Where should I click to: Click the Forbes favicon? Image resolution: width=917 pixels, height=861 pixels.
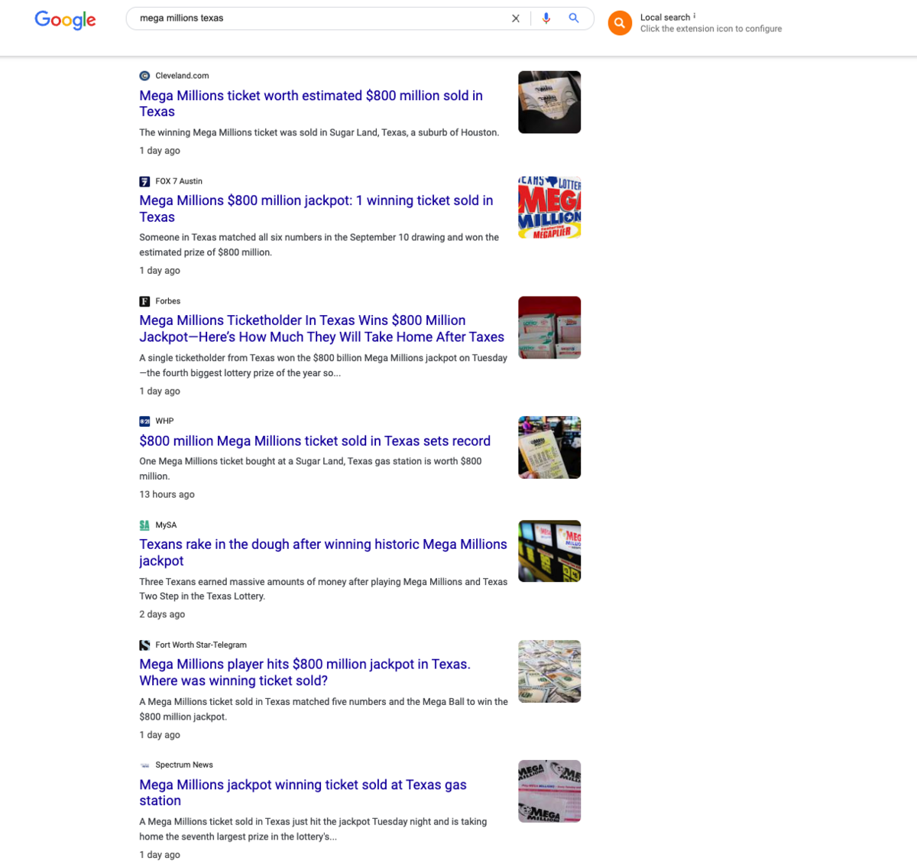144,301
